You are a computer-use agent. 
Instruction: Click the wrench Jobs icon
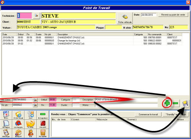(31, 115)
